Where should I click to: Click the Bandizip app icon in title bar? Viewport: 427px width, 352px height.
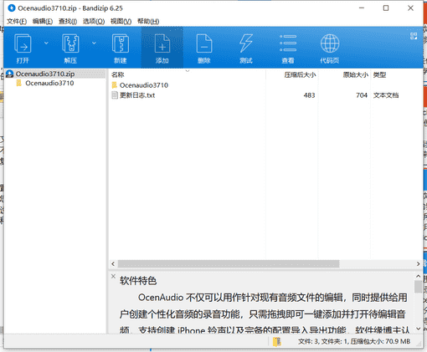coord(12,8)
